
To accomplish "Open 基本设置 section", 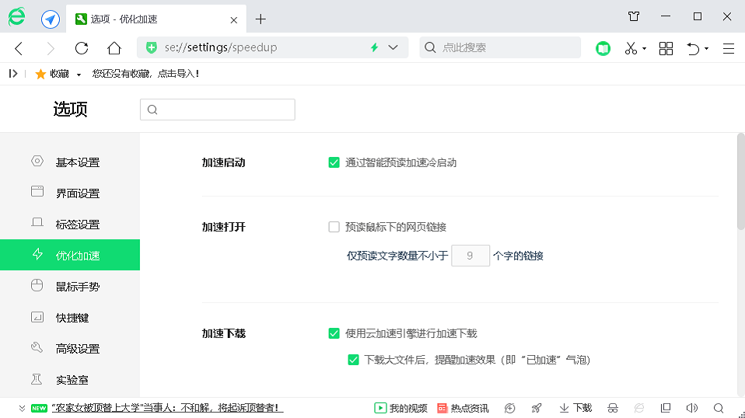I will click(70, 162).
